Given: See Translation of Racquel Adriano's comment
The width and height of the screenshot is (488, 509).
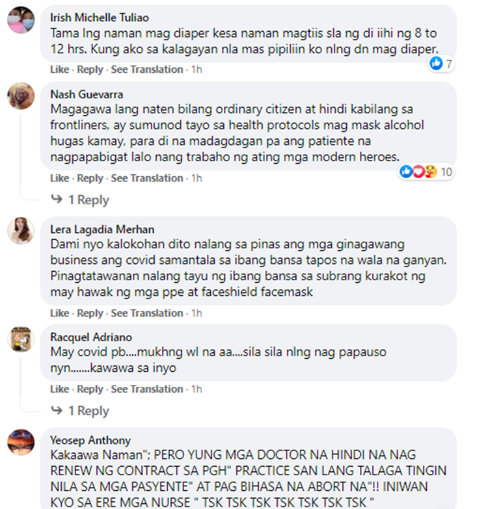Looking at the screenshot, I should point(147,389).
